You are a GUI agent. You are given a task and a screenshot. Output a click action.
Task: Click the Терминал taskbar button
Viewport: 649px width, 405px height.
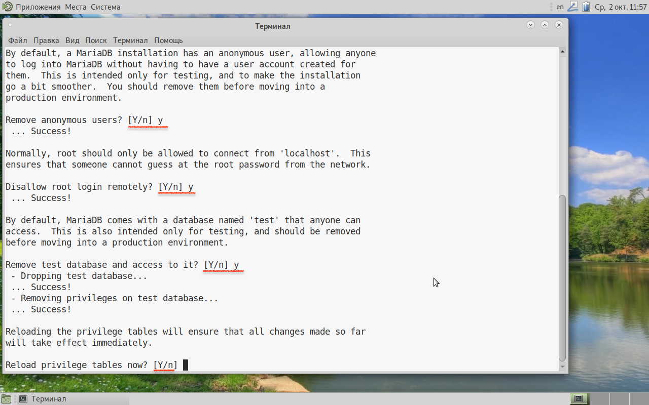click(x=73, y=399)
